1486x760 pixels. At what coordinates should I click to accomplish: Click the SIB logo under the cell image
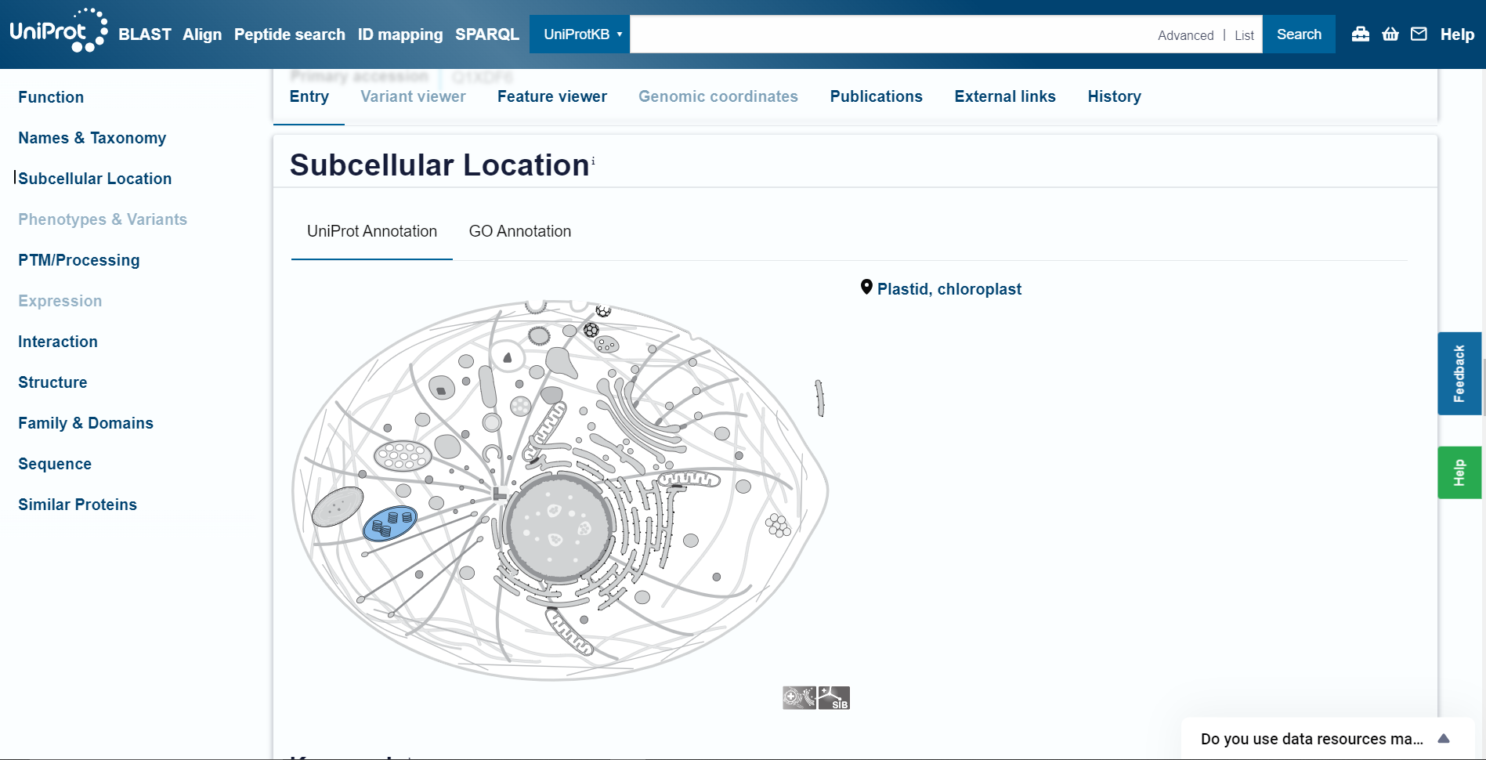tap(834, 697)
